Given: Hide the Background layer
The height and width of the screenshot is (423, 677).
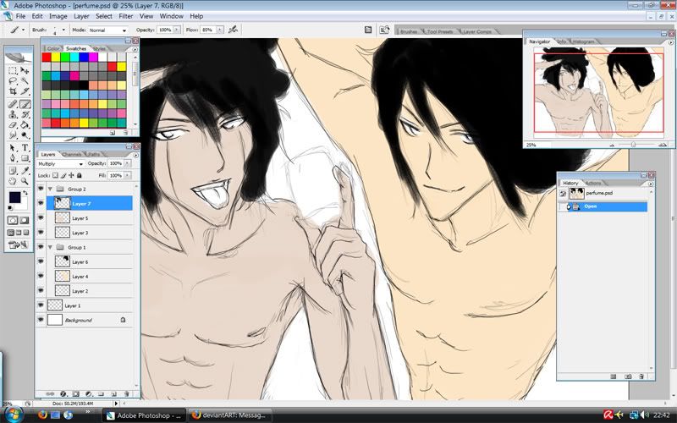Looking at the screenshot, I should (41, 320).
